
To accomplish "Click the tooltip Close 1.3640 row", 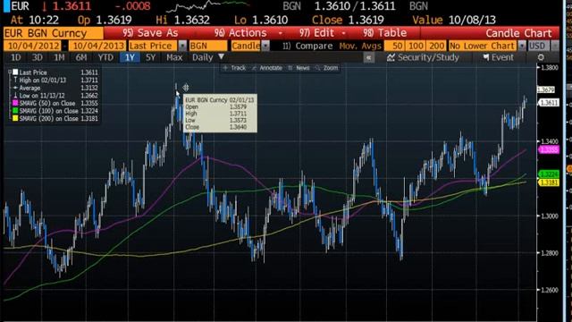I will click(216, 127).
